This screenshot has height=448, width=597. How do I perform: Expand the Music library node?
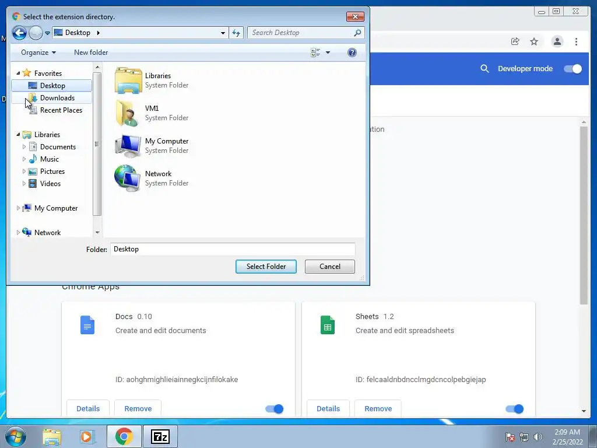24,159
